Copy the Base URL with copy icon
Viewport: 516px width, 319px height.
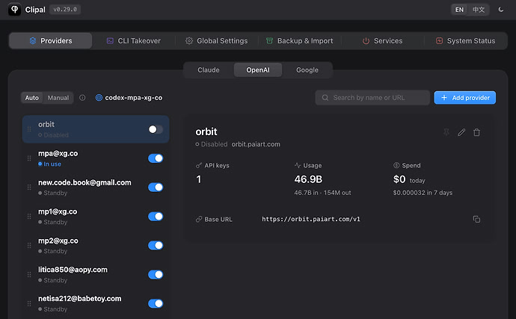tap(476, 219)
